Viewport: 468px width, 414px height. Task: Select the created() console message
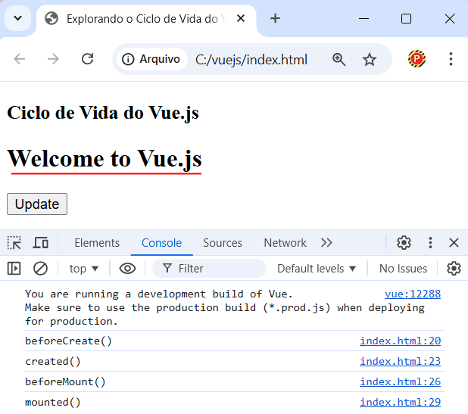[x=53, y=362]
